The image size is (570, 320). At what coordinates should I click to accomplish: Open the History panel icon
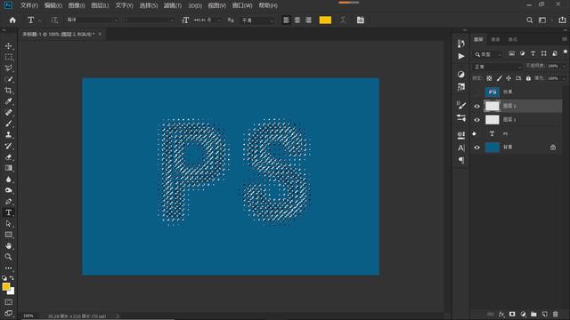coord(461,44)
